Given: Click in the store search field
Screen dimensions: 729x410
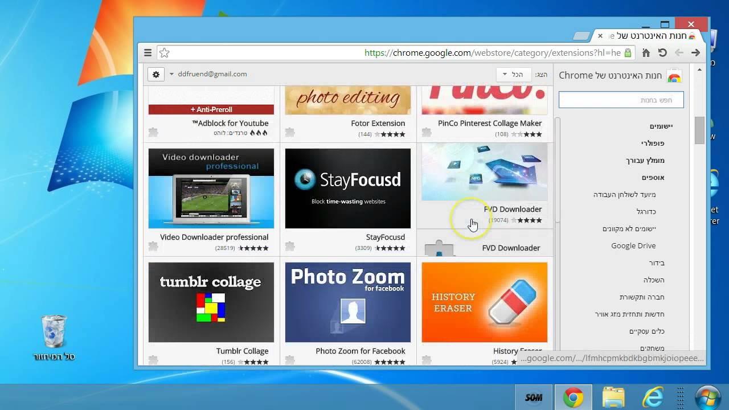Looking at the screenshot, I should [621, 100].
